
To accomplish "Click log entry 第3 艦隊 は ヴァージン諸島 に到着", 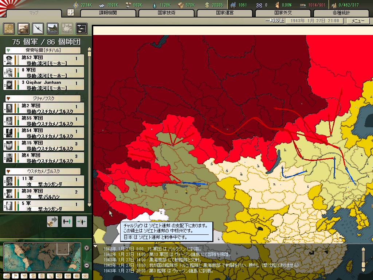I will [158, 271].
